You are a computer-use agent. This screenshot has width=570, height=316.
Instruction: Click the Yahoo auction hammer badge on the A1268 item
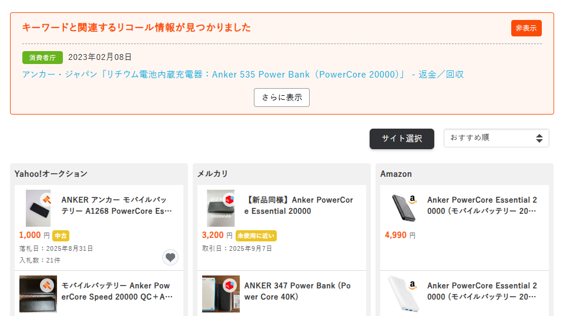click(x=46, y=200)
